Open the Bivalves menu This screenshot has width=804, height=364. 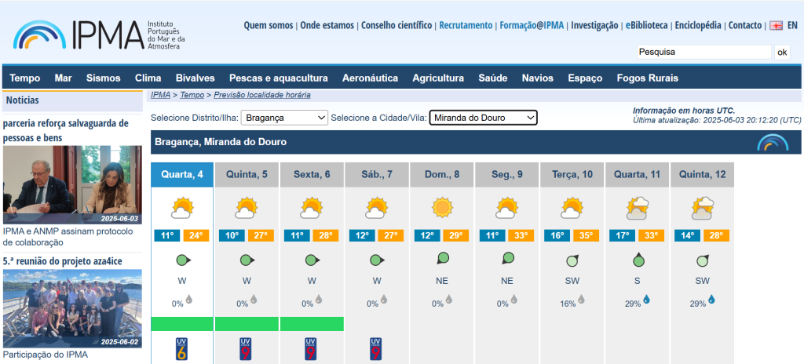tap(196, 78)
